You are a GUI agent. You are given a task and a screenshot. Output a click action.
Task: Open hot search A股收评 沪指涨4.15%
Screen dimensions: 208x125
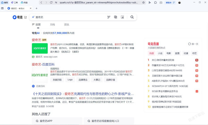(x=168, y=81)
